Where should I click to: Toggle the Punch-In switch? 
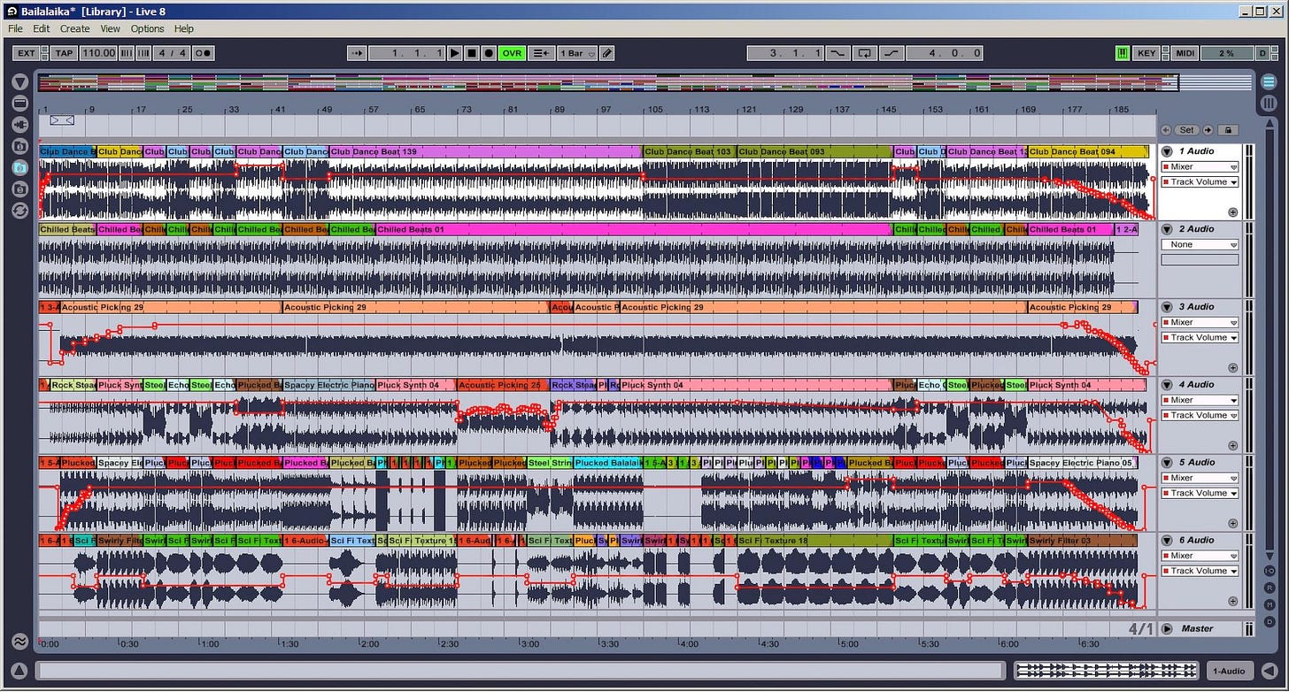coord(837,53)
